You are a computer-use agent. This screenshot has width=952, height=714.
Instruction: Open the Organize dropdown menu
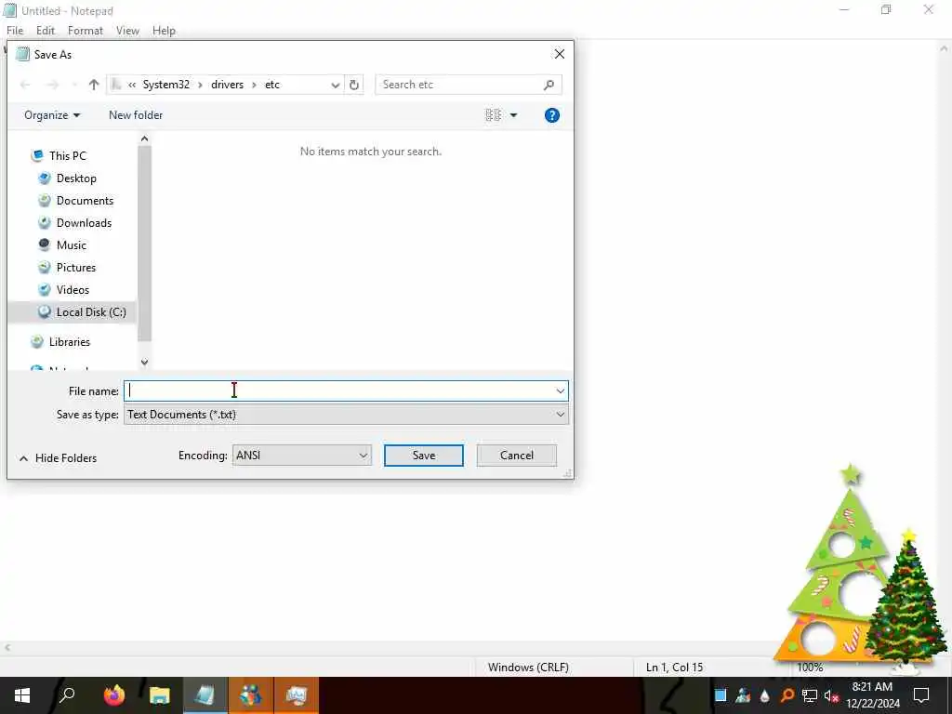[x=52, y=115]
